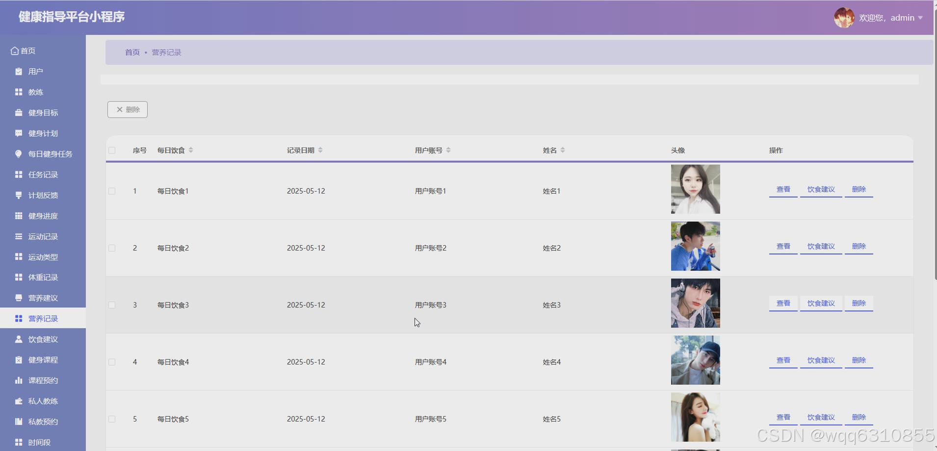Click the 私教预约 icon
Screen dimensions: 937x451
coord(19,422)
